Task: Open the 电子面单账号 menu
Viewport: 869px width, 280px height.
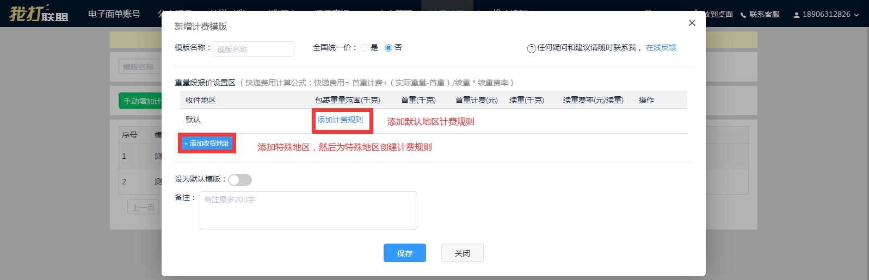Action: [114, 14]
